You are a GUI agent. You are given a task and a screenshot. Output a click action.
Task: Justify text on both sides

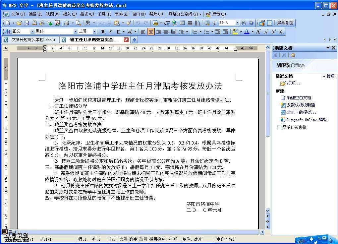point(166,32)
